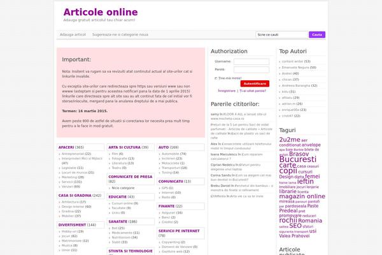The image size is (382, 255).
Task: Open the Automobile subcategory
Action: [170, 154]
